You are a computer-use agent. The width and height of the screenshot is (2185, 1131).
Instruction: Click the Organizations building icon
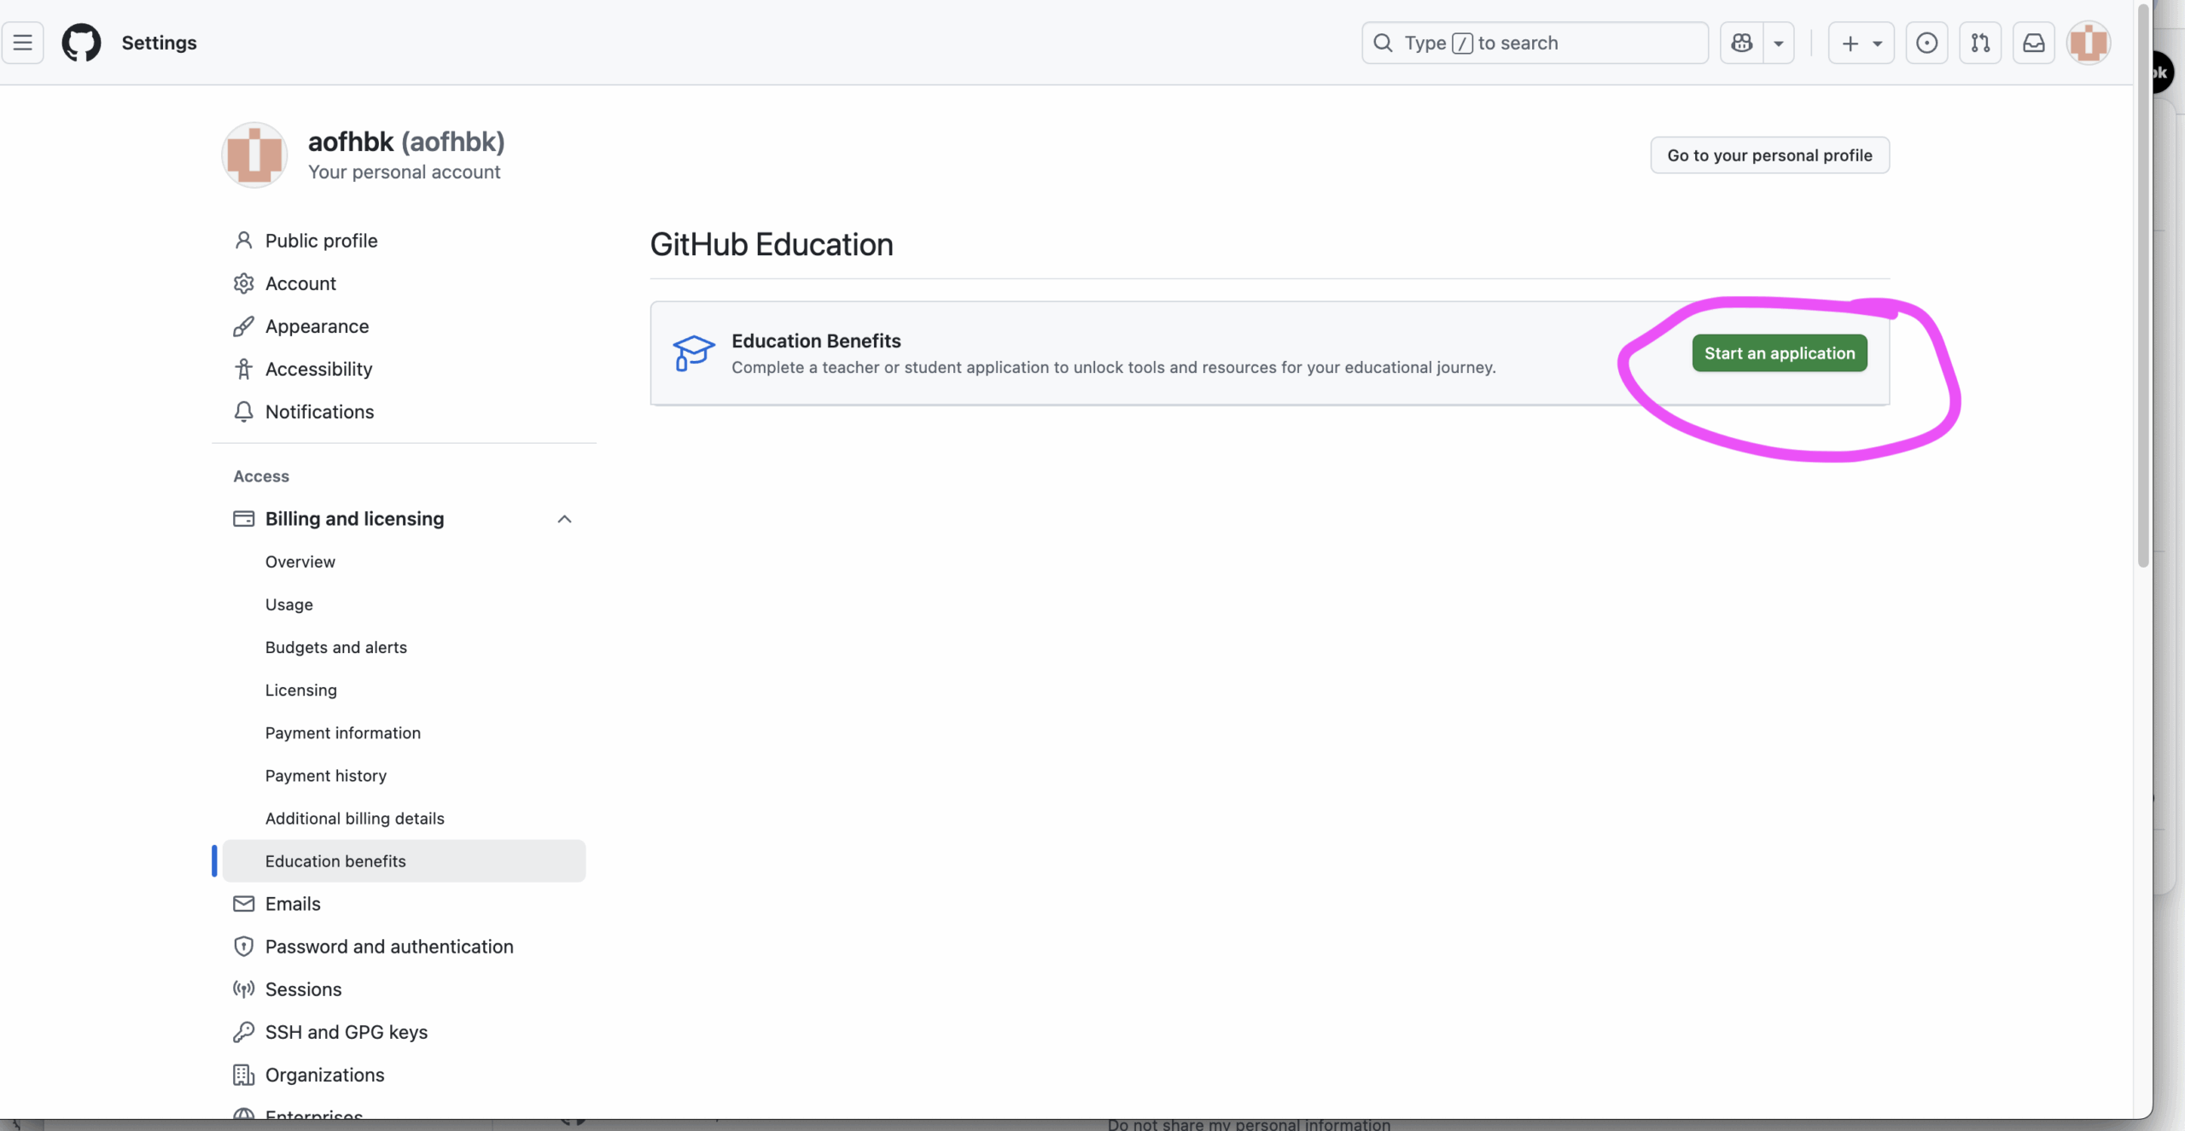click(x=243, y=1075)
